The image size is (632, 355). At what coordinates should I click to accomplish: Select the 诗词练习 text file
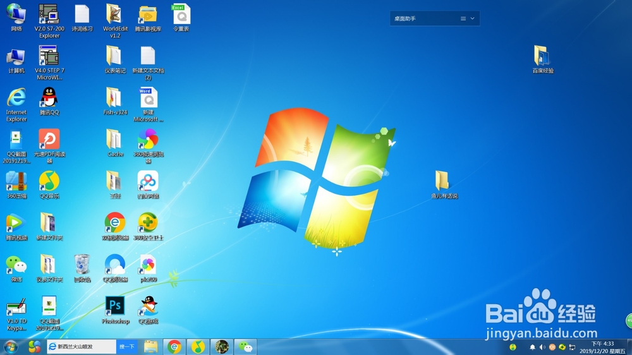click(x=82, y=18)
